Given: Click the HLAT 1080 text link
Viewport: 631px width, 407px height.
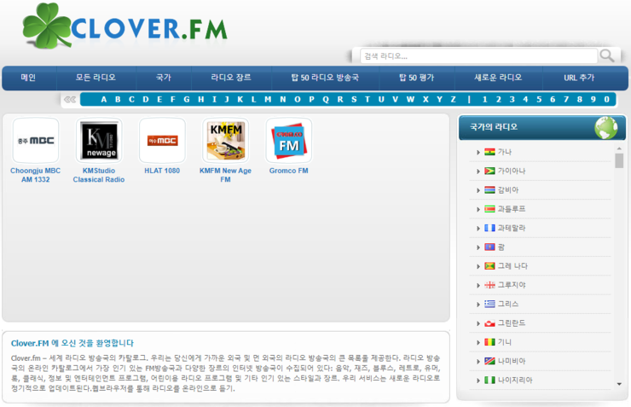Looking at the screenshot, I should (162, 171).
